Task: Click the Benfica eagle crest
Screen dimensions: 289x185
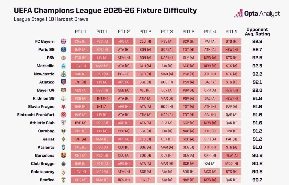Action: (63, 180)
